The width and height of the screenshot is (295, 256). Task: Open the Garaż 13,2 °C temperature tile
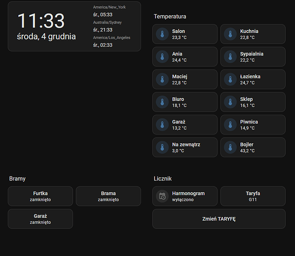(185, 125)
